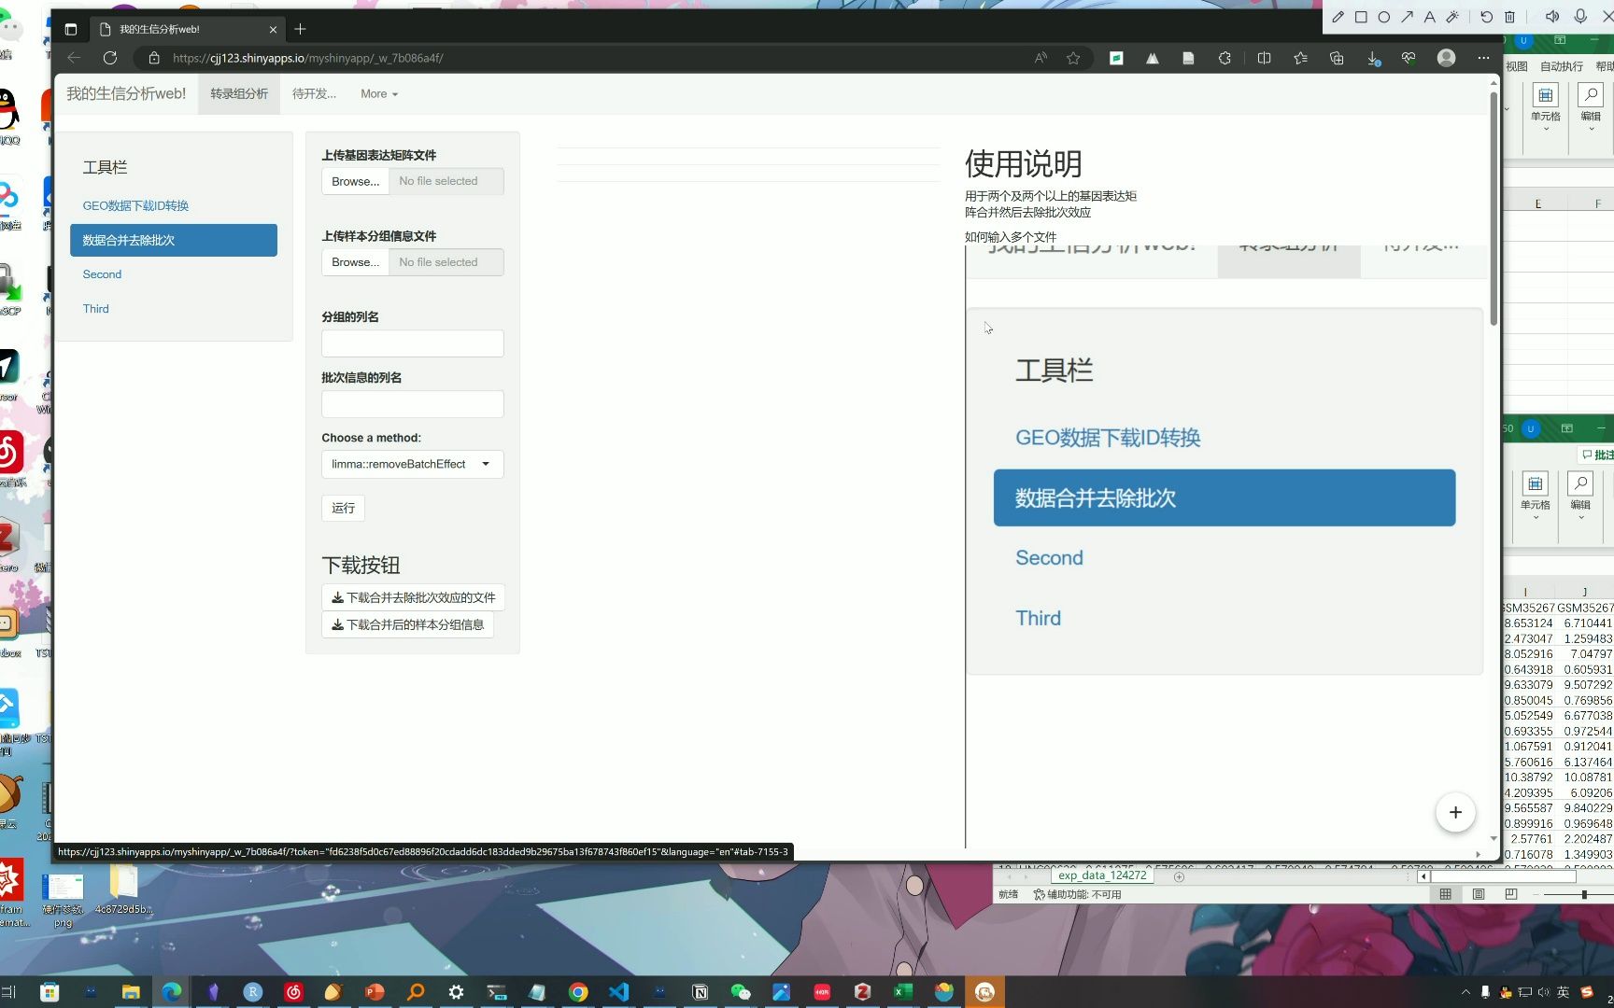Image resolution: width=1614 pixels, height=1008 pixels.
Task: Close the 我的生信分析web! browser tab
Action: [x=273, y=29]
